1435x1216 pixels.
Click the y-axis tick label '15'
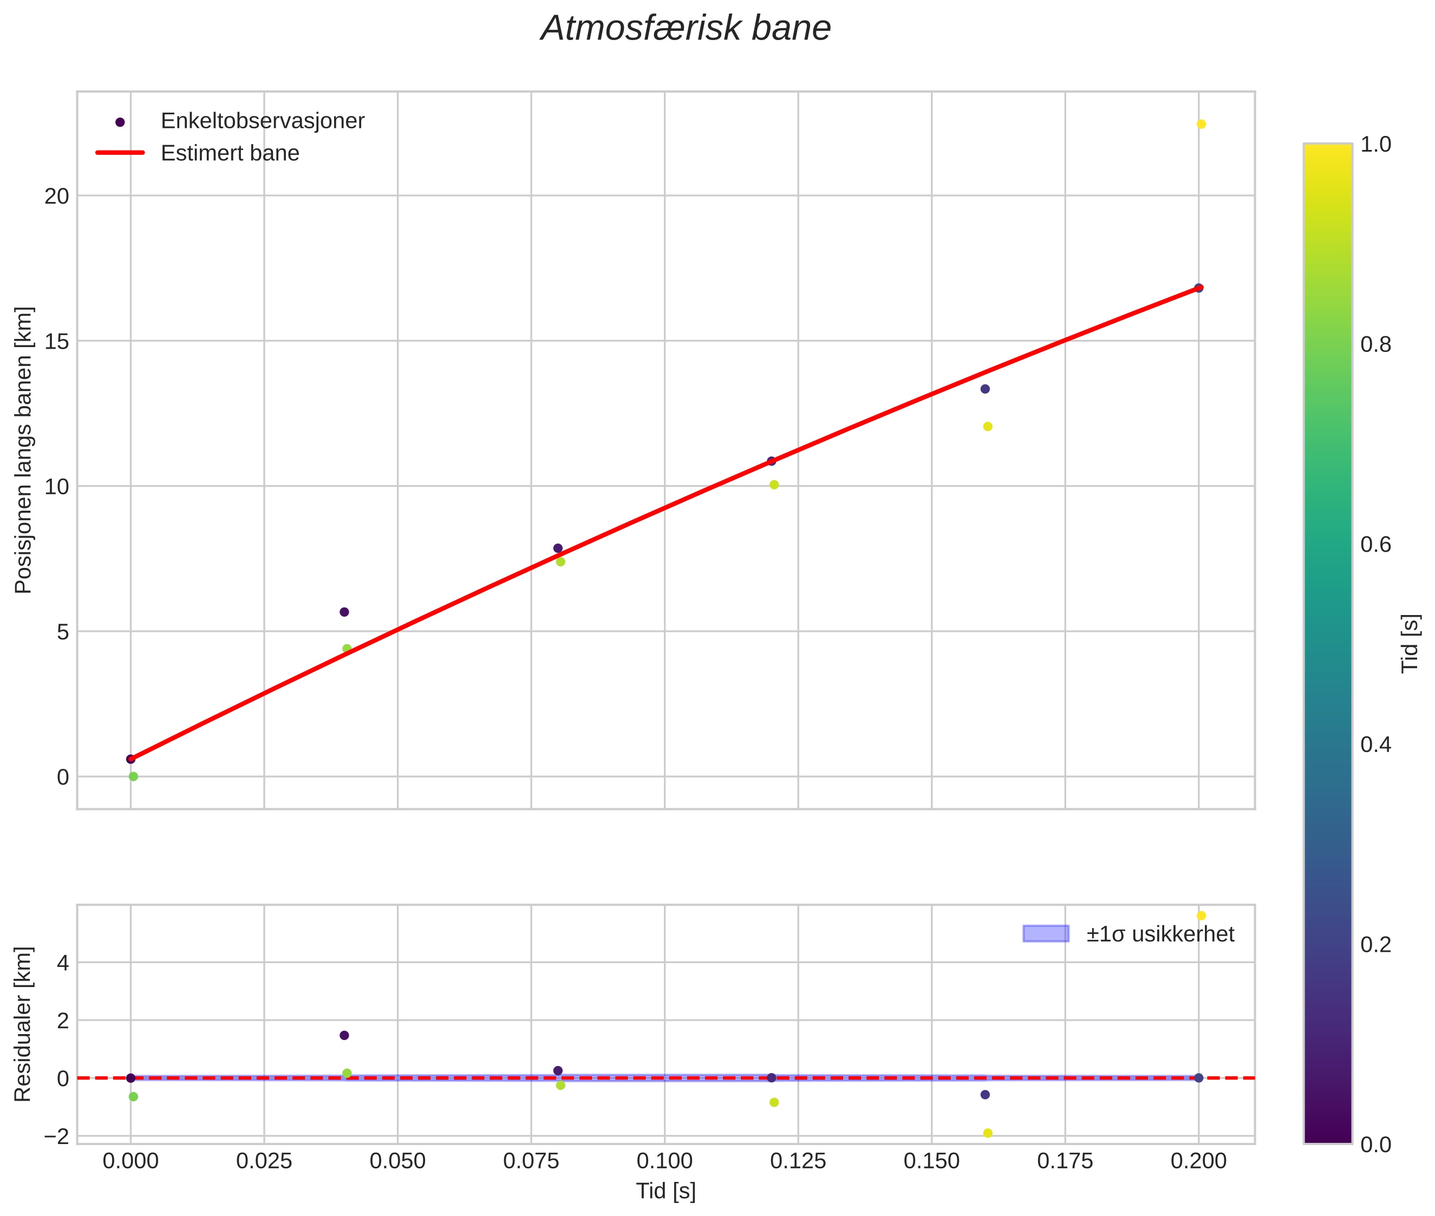click(56, 341)
